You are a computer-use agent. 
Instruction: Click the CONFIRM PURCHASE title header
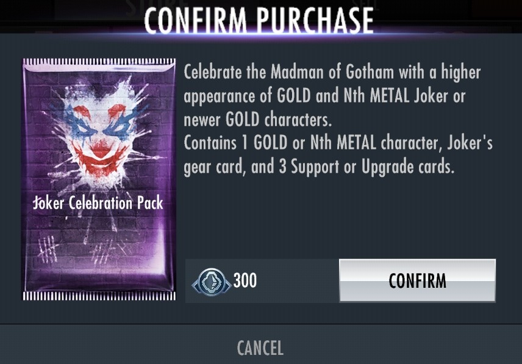[x=259, y=21]
